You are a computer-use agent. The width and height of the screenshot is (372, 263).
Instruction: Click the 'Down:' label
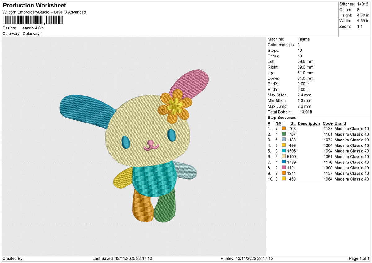pos(273,78)
